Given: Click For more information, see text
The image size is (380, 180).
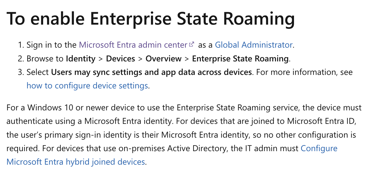Looking at the screenshot, I should click(x=305, y=72).
